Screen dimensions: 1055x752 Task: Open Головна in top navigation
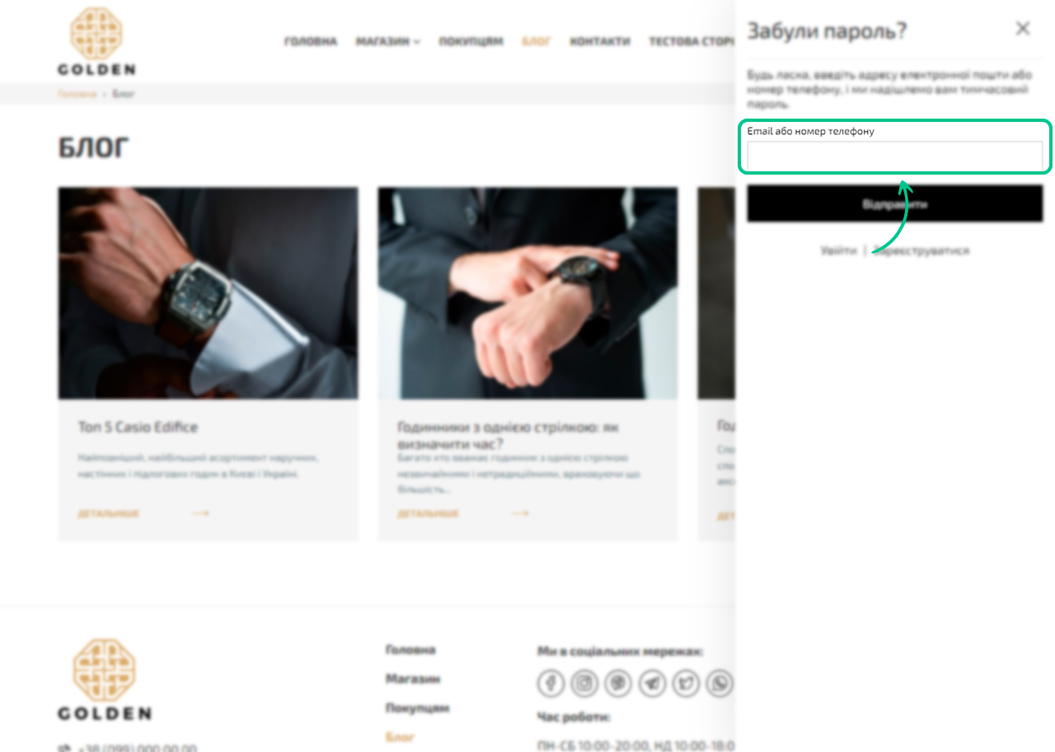coord(311,41)
